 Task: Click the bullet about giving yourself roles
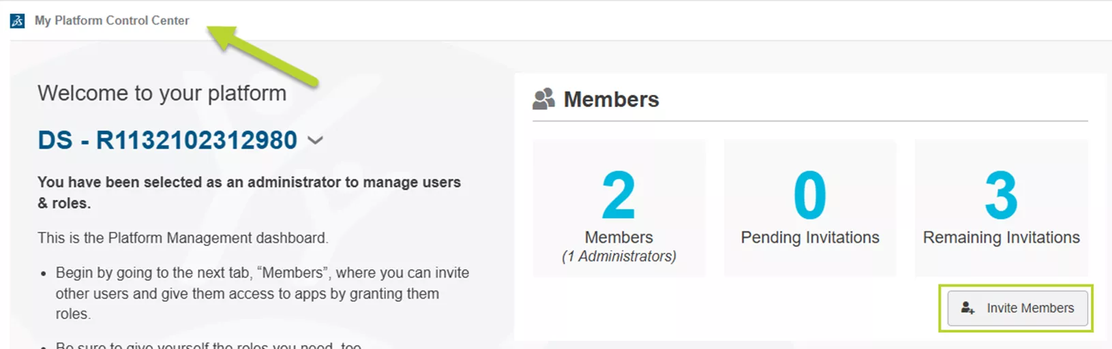(208, 344)
